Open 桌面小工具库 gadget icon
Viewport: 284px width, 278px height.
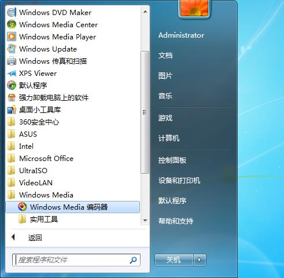pyautogui.click(x=12, y=109)
